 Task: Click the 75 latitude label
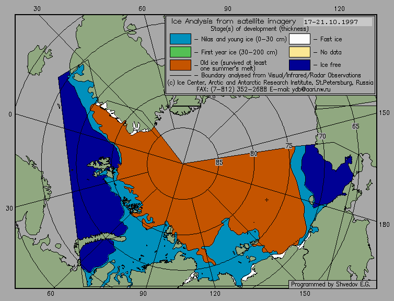click(x=289, y=145)
